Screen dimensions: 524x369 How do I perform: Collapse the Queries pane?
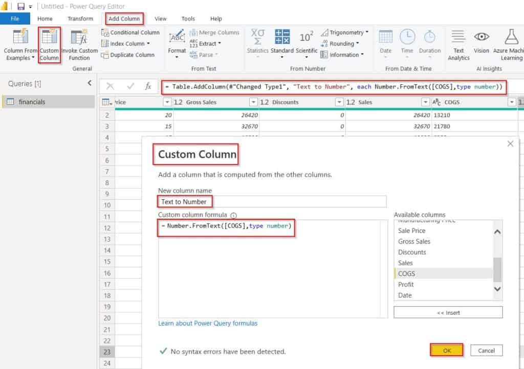point(90,83)
